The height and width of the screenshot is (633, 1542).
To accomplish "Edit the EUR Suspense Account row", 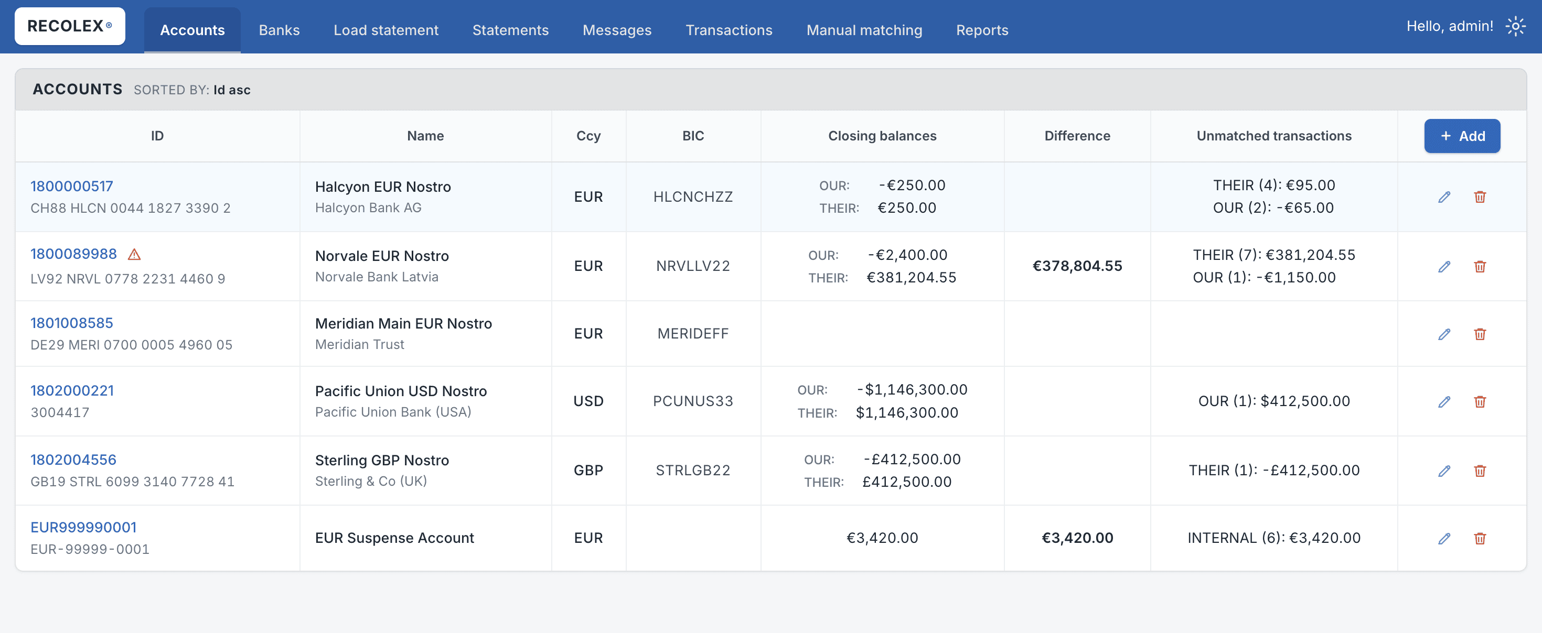I will pyautogui.click(x=1444, y=539).
